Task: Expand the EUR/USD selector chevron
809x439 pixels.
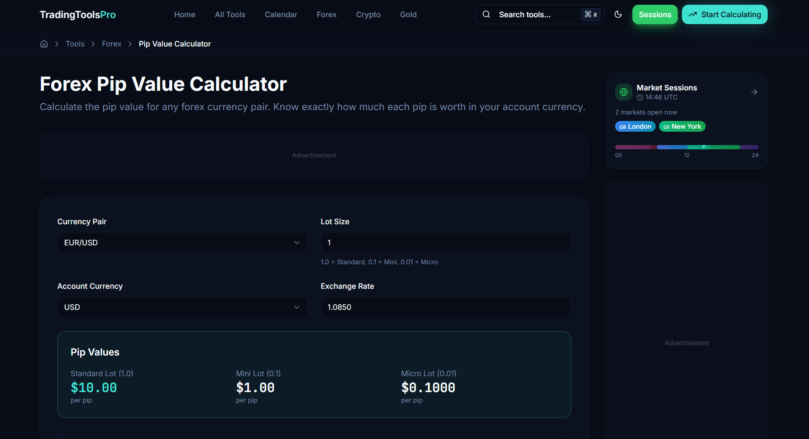Action: coord(297,242)
